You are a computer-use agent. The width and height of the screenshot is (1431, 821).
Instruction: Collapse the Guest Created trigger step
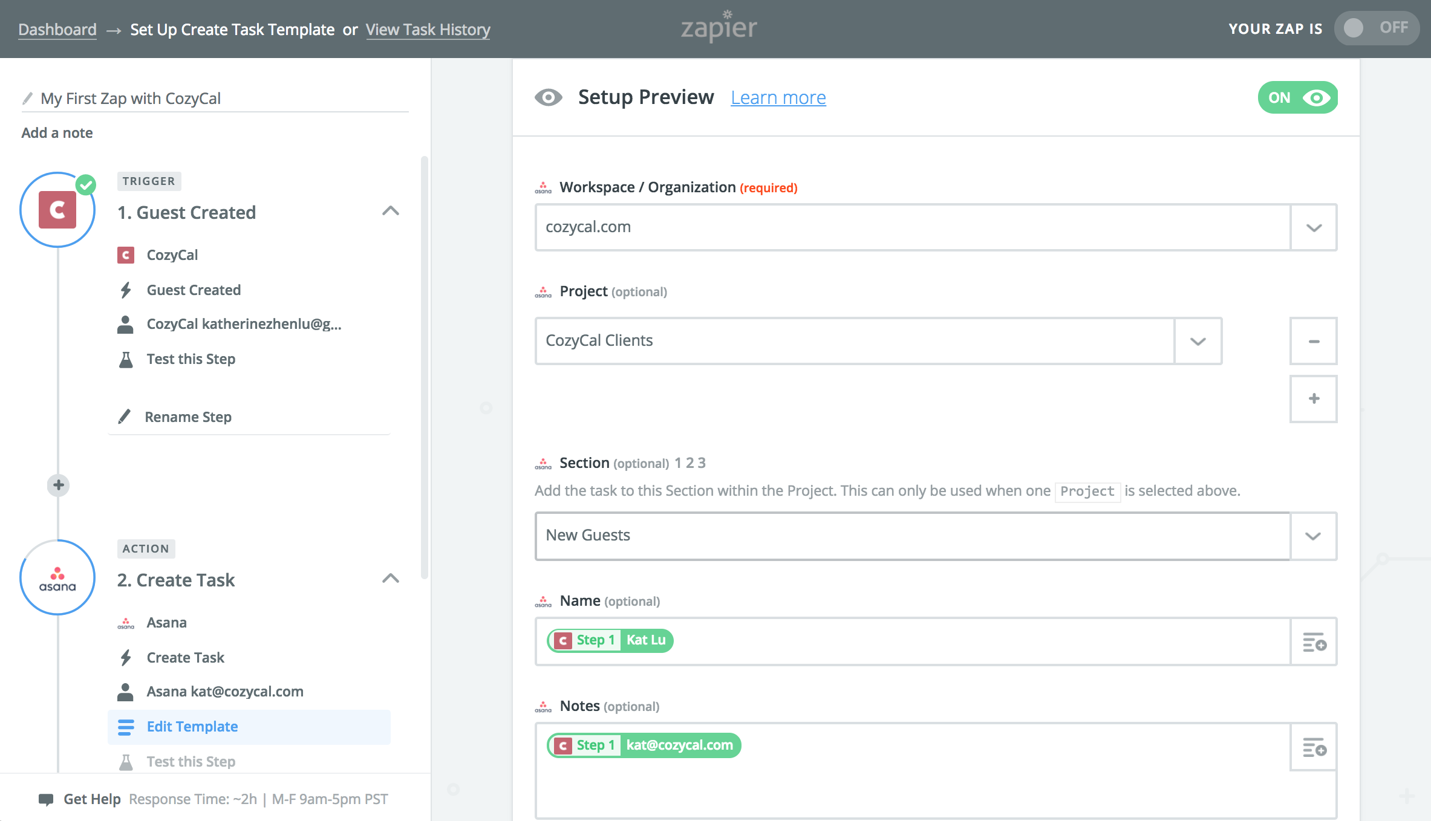point(391,211)
